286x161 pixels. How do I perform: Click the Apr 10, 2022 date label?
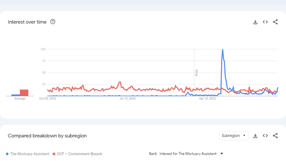(207, 99)
